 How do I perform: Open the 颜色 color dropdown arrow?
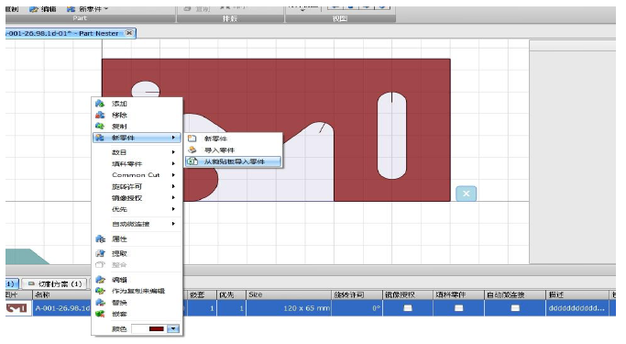pyautogui.click(x=173, y=328)
